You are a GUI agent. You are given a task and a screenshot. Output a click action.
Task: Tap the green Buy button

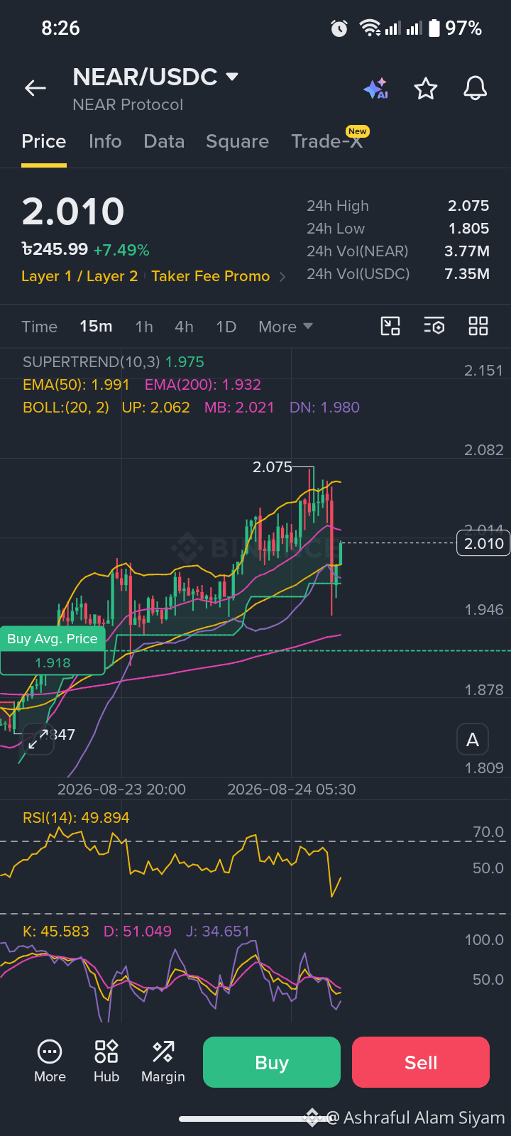tap(272, 1062)
